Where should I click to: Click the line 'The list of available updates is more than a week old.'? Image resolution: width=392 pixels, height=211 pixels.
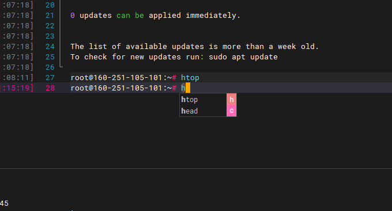[194, 47]
